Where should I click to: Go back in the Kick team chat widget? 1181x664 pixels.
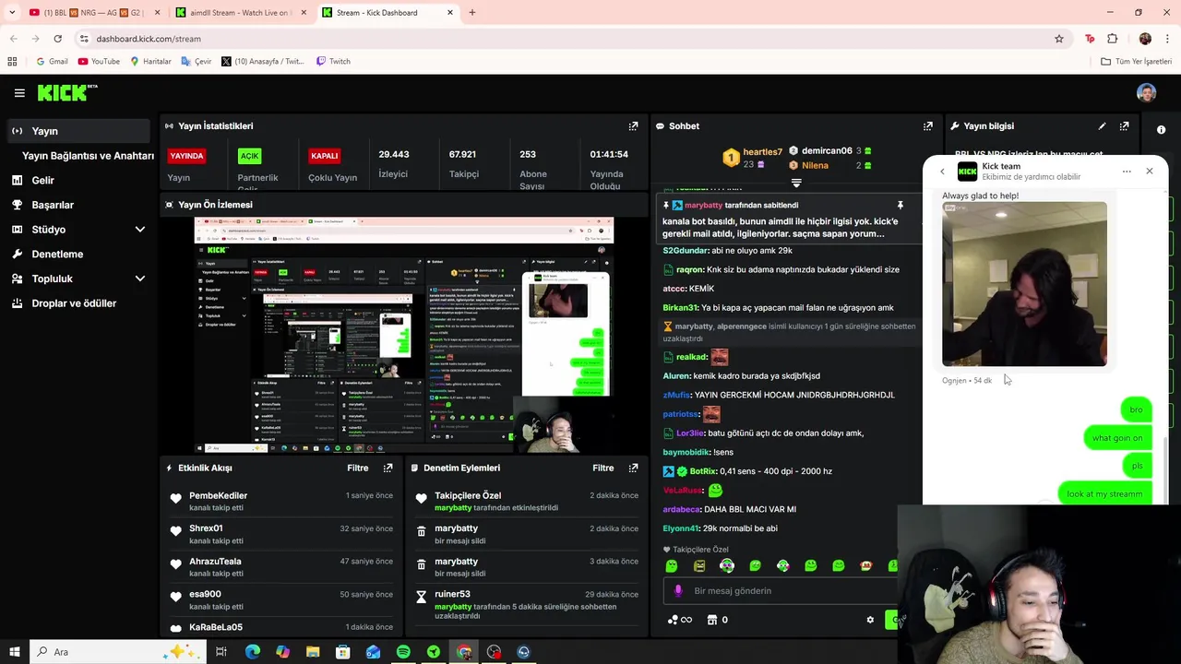click(x=942, y=172)
